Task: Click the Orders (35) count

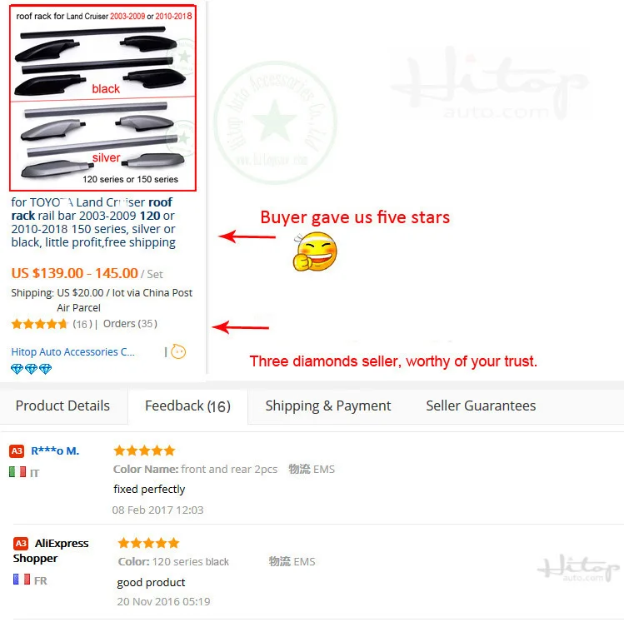Action: pos(130,324)
